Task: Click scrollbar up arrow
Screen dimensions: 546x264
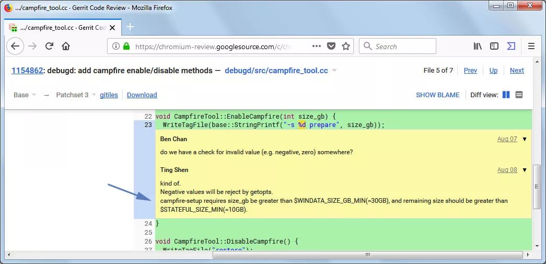Action: click(537, 61)
